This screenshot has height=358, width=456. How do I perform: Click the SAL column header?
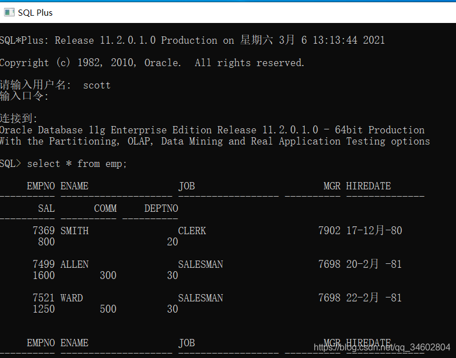(46, 208)
